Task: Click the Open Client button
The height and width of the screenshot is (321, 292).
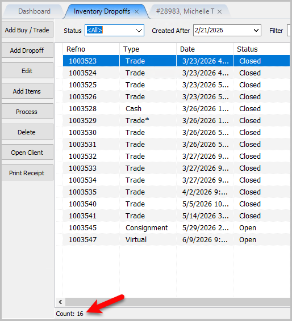Action: click(27, 153)
